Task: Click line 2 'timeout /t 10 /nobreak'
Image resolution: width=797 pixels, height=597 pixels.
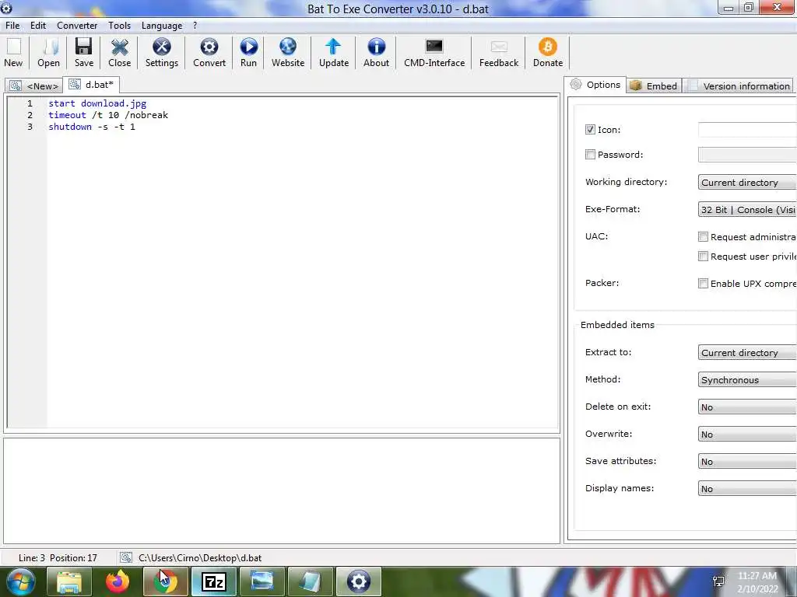Action: coord(107,115)
